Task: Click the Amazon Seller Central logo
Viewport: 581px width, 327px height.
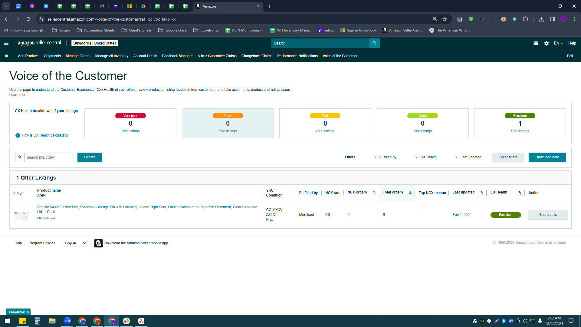Action: 39,43
